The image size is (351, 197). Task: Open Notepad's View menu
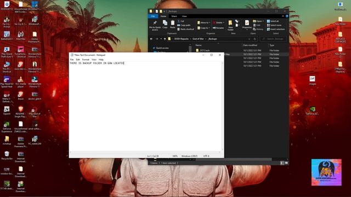tap(94, 60)
